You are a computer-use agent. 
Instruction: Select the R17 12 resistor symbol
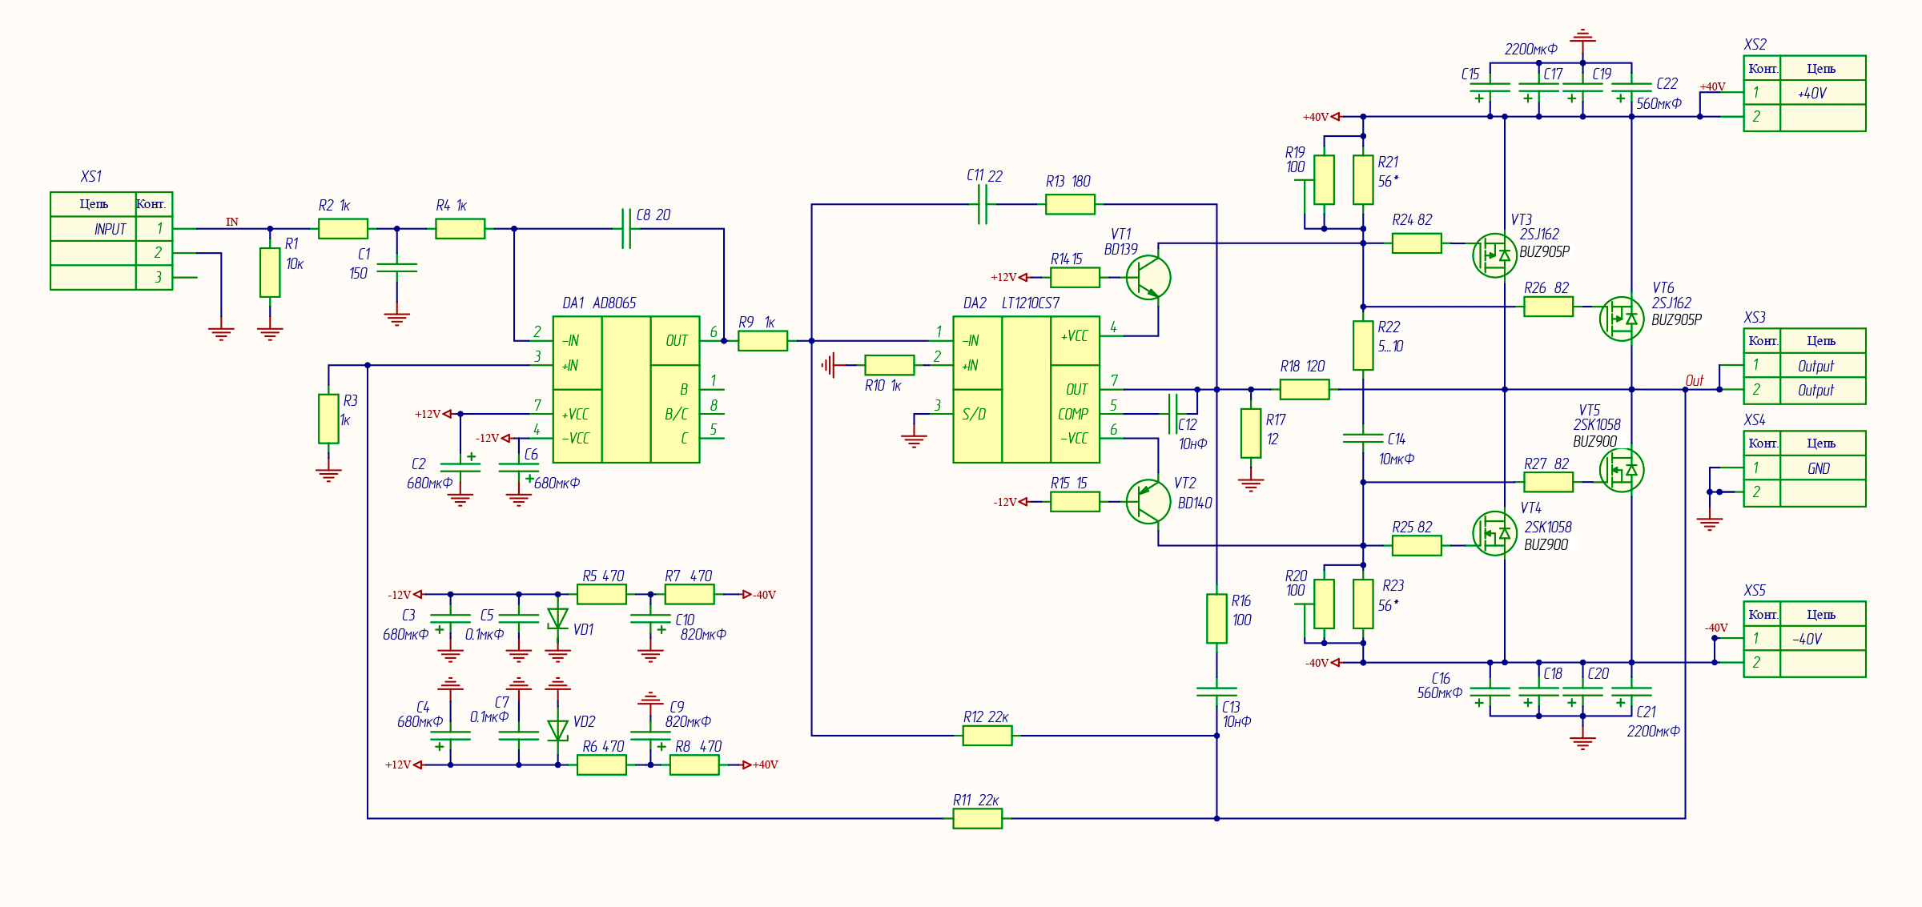pos(1251,433)
